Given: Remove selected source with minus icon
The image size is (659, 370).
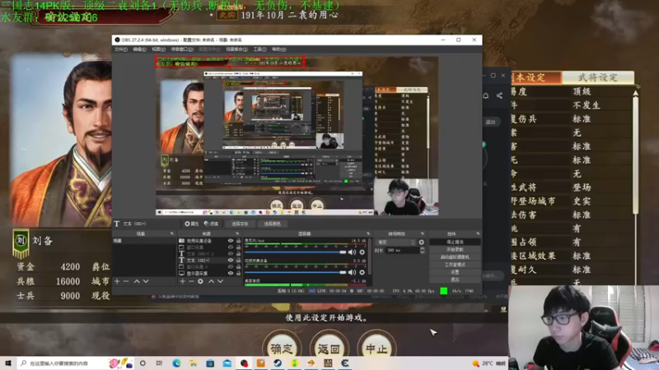Looking at the screenshot, I should pyautogui.click(x=191, y=281).
